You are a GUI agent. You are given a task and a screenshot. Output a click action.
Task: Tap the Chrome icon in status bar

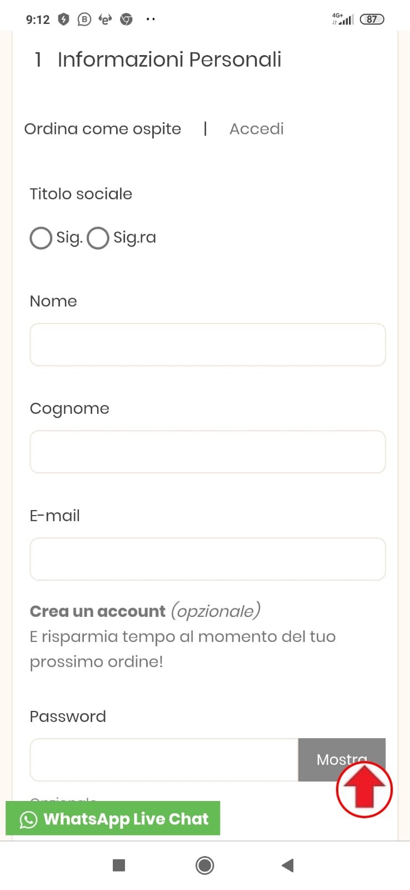(x=127, y=19)
